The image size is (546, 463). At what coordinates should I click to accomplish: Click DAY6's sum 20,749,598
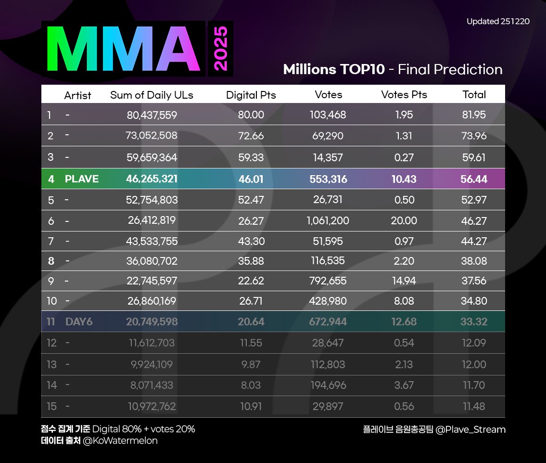click(152, 322)
